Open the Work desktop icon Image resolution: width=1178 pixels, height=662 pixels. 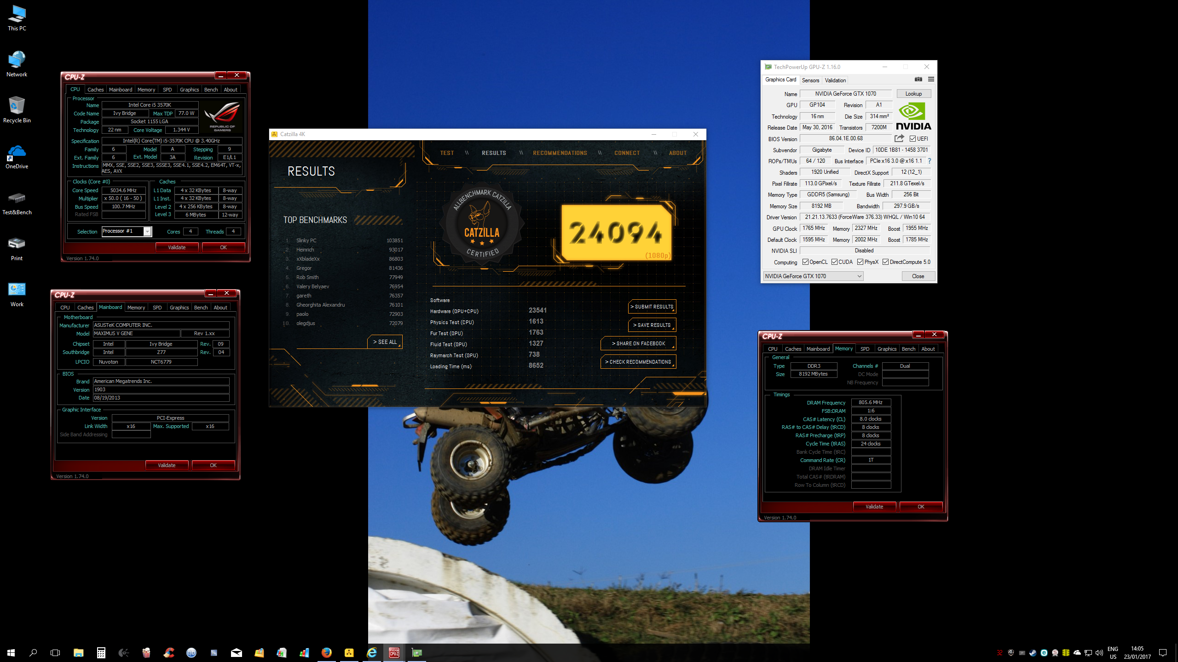(x=17, y=294)
